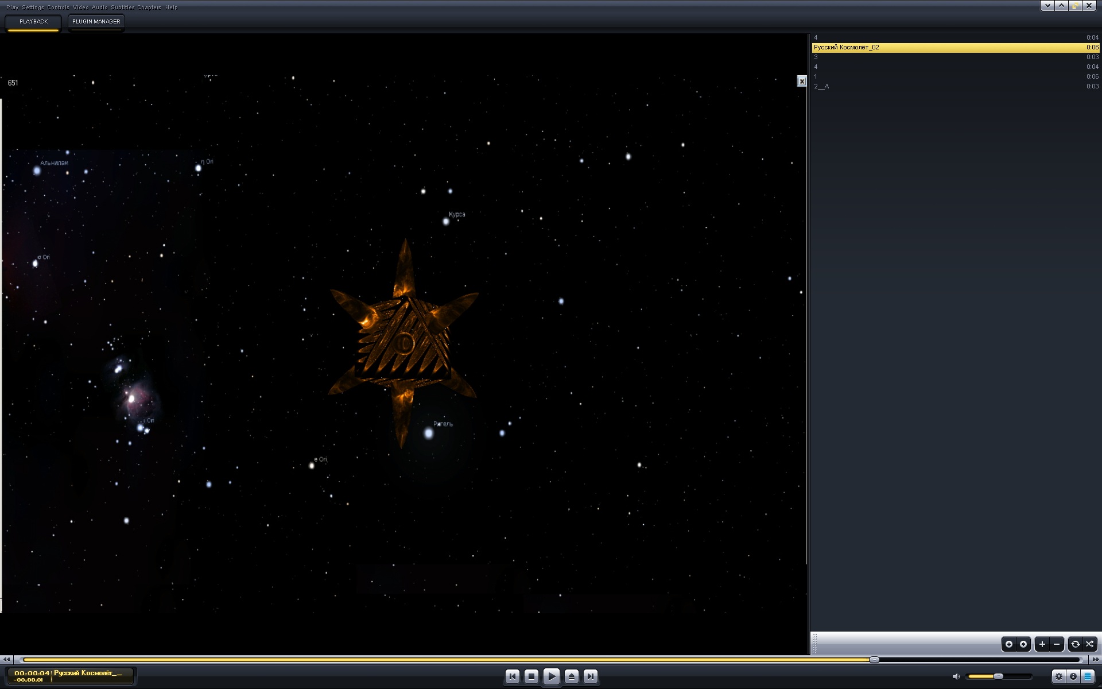Click the volume slider handle

pos(998,676)
